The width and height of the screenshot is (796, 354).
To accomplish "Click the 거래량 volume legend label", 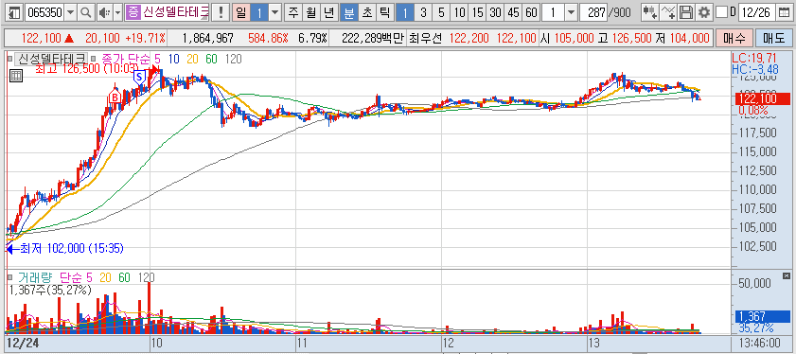I will point(36,277).
